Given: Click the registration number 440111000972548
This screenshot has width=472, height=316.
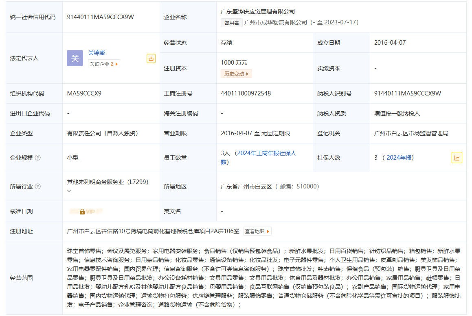Looking at the screenshot, I should click(246, 93).
